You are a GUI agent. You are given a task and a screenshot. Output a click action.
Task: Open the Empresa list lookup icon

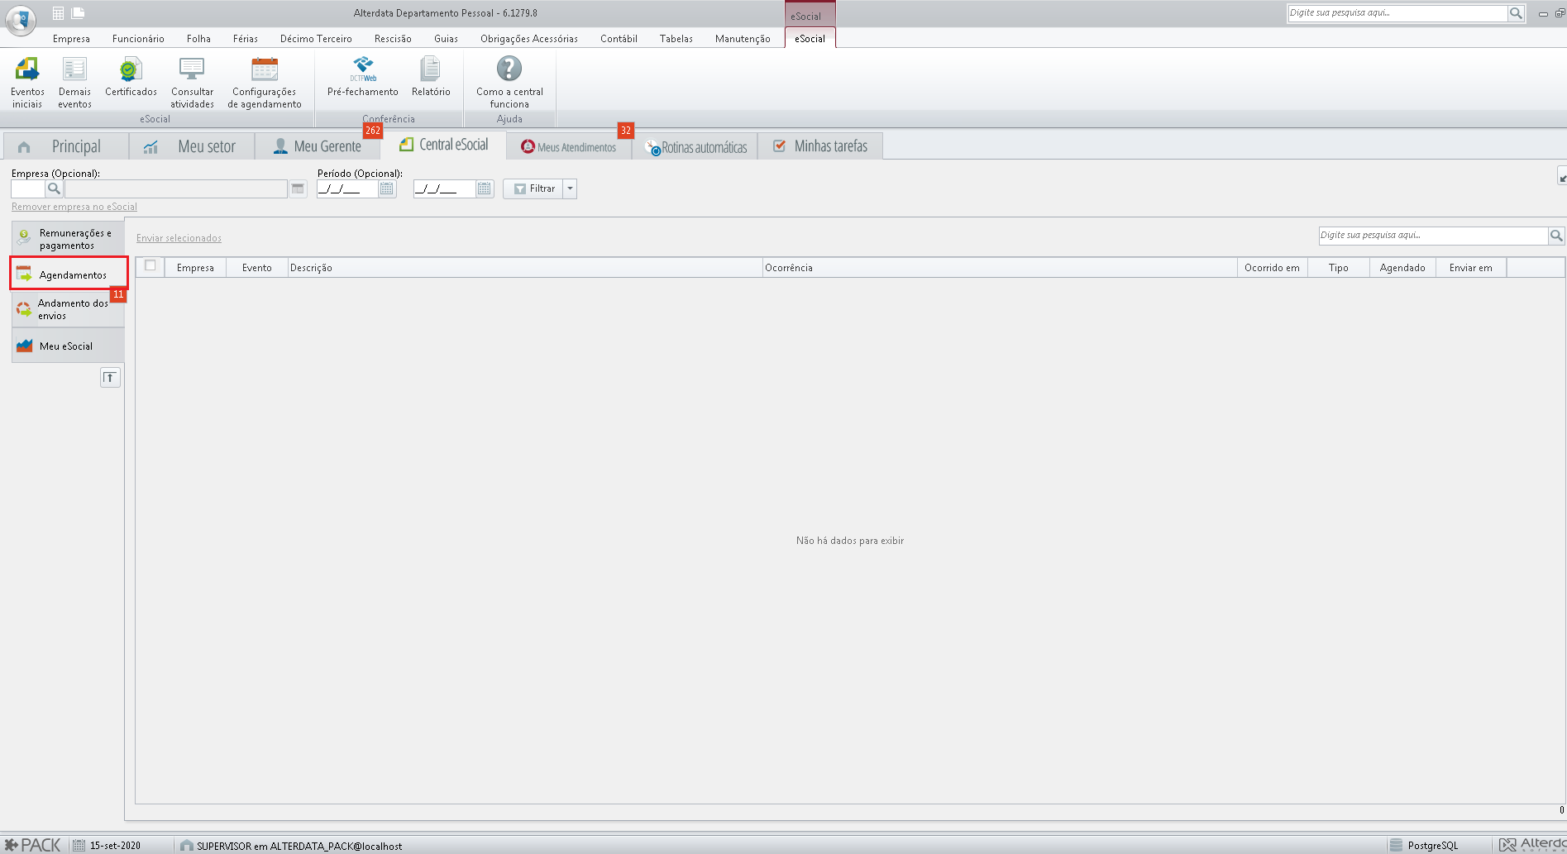click(x=298, y=188)
